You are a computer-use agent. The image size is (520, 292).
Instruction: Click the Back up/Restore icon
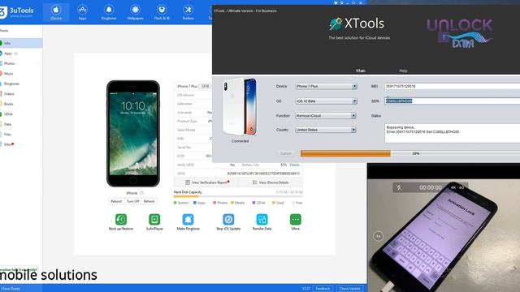click(x=121, y=220)
